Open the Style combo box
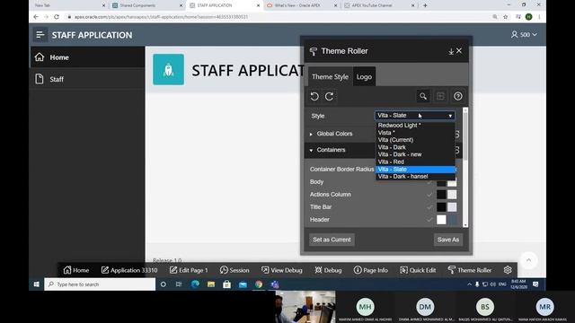The width and height of the screenshot is (575, 323). point(415,116)
